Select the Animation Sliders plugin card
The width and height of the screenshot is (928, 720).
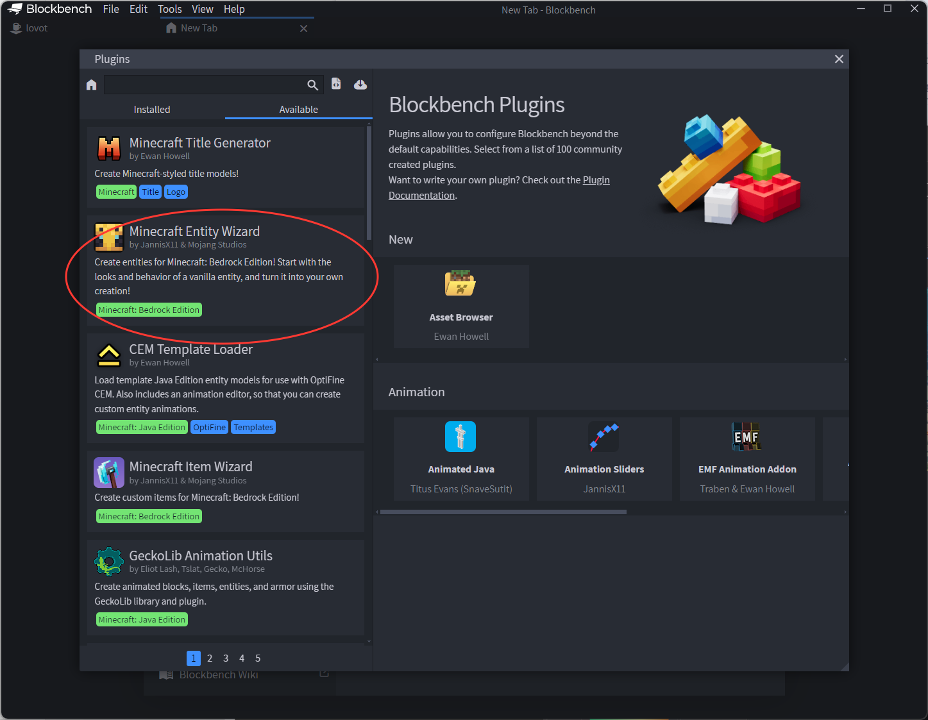[x=604, y=459]
